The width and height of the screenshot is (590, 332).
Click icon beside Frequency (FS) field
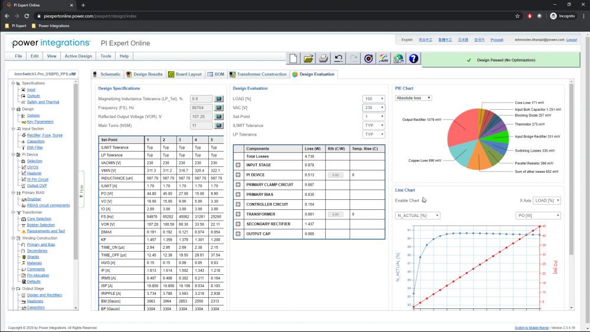coord(219,107)
